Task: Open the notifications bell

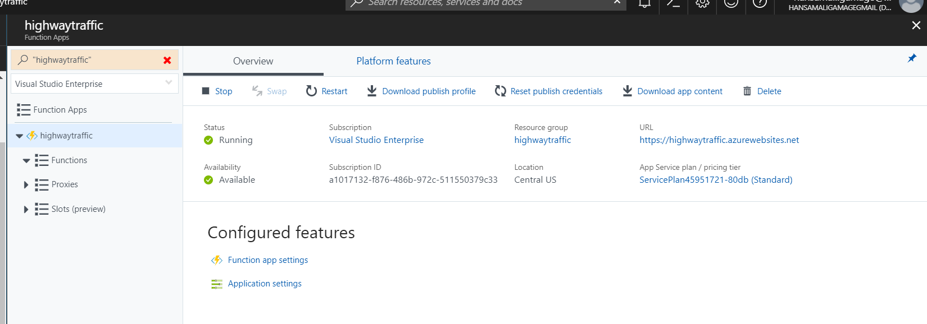Action: (x=644, y=3)
